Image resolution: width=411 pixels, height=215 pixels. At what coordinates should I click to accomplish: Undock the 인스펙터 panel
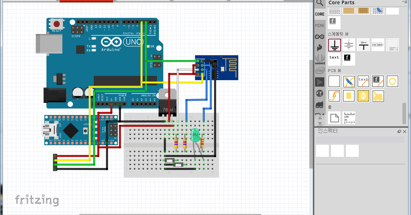pyautogui.click(x=399, y=131)
